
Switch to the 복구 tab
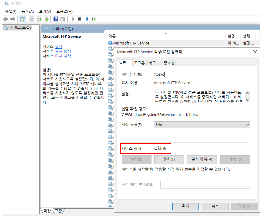click(154, 63)
